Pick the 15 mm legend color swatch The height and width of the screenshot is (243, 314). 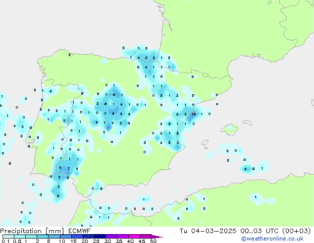pos(78,237)
